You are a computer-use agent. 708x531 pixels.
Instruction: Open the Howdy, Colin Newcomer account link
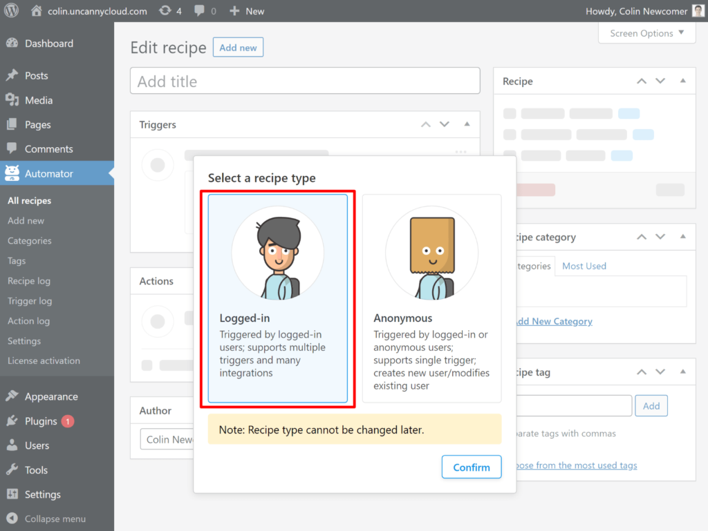click(x=636, y=11)
